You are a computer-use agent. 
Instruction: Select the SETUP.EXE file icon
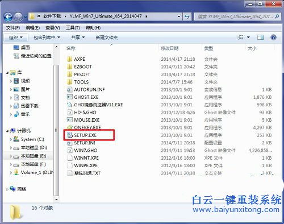[x=70, y=135]
